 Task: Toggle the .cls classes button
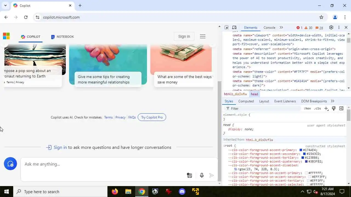317,109
